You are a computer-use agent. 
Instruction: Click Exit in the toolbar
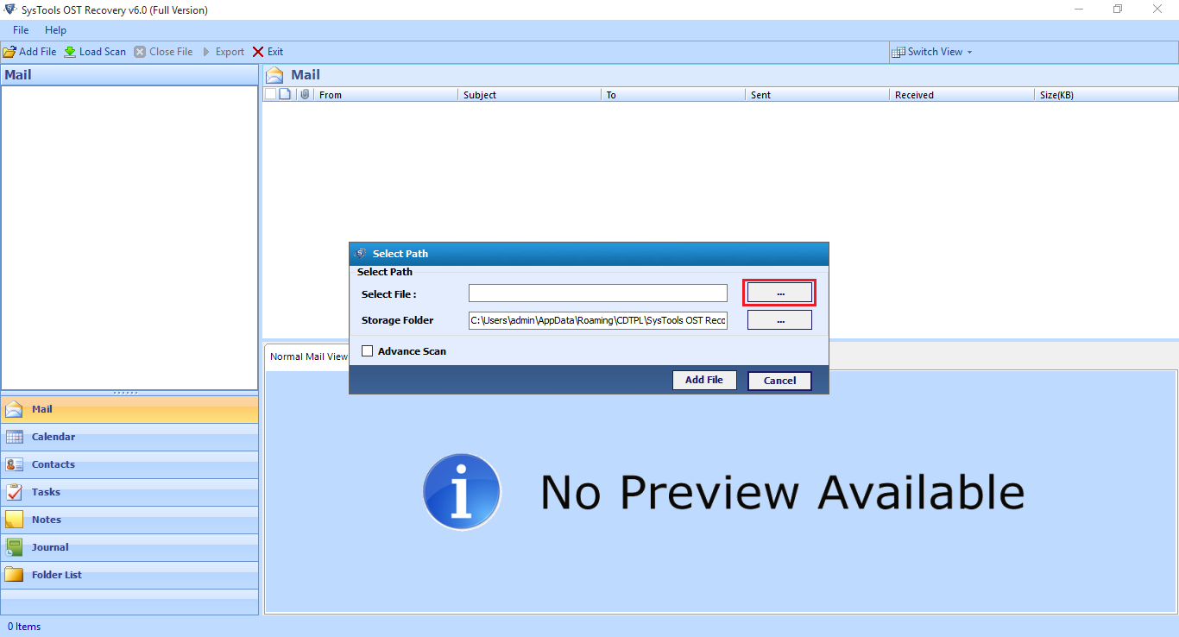click(x=268, y=52)
